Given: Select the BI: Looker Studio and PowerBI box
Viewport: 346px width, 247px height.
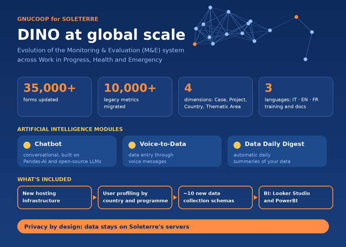Looking at the screenshot, I should click(x=296, y=197).
